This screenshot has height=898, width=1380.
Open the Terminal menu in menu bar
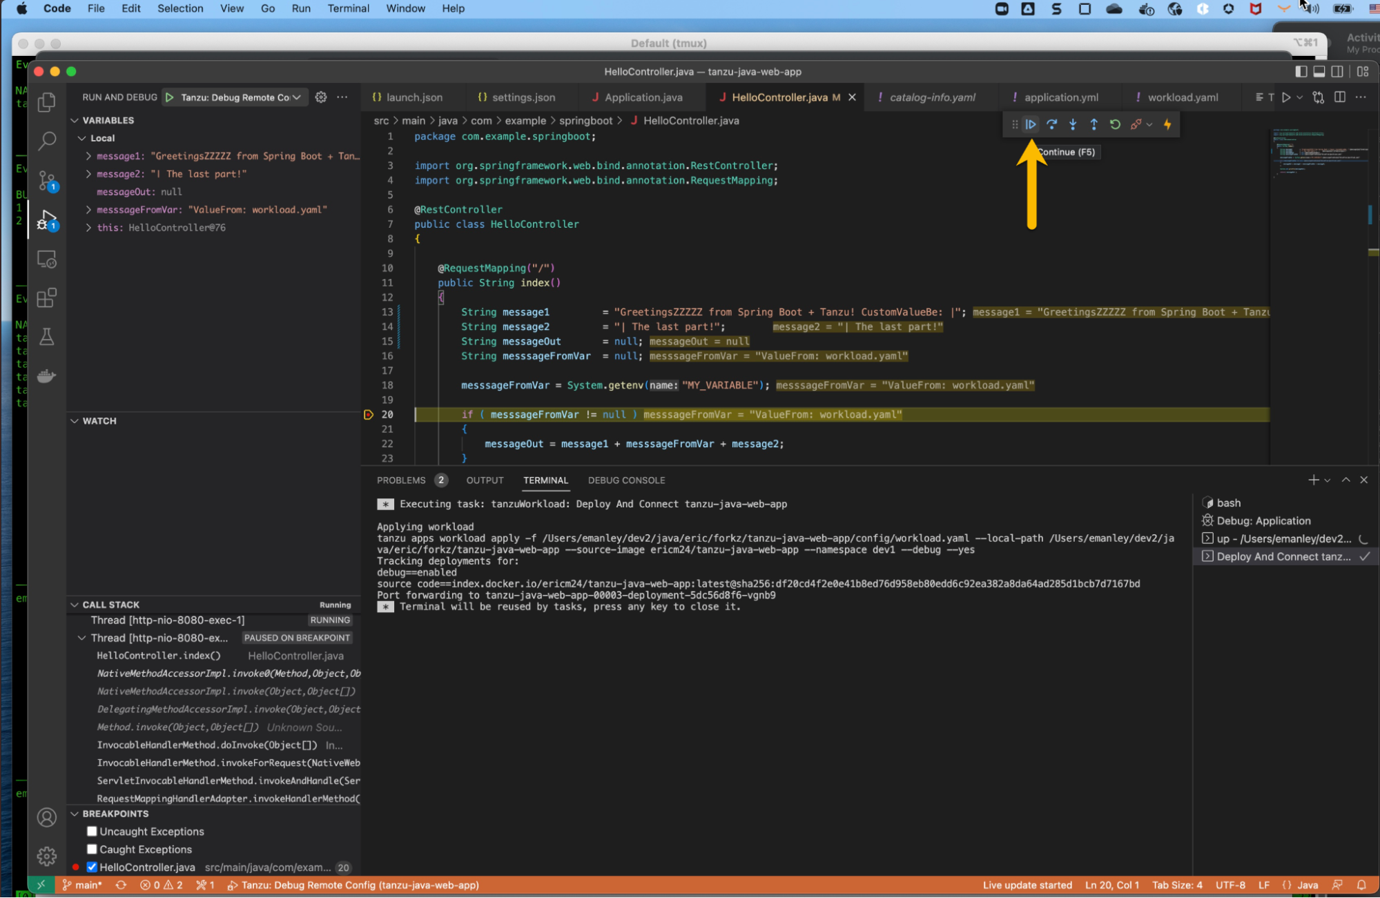(x=348, y=9)
